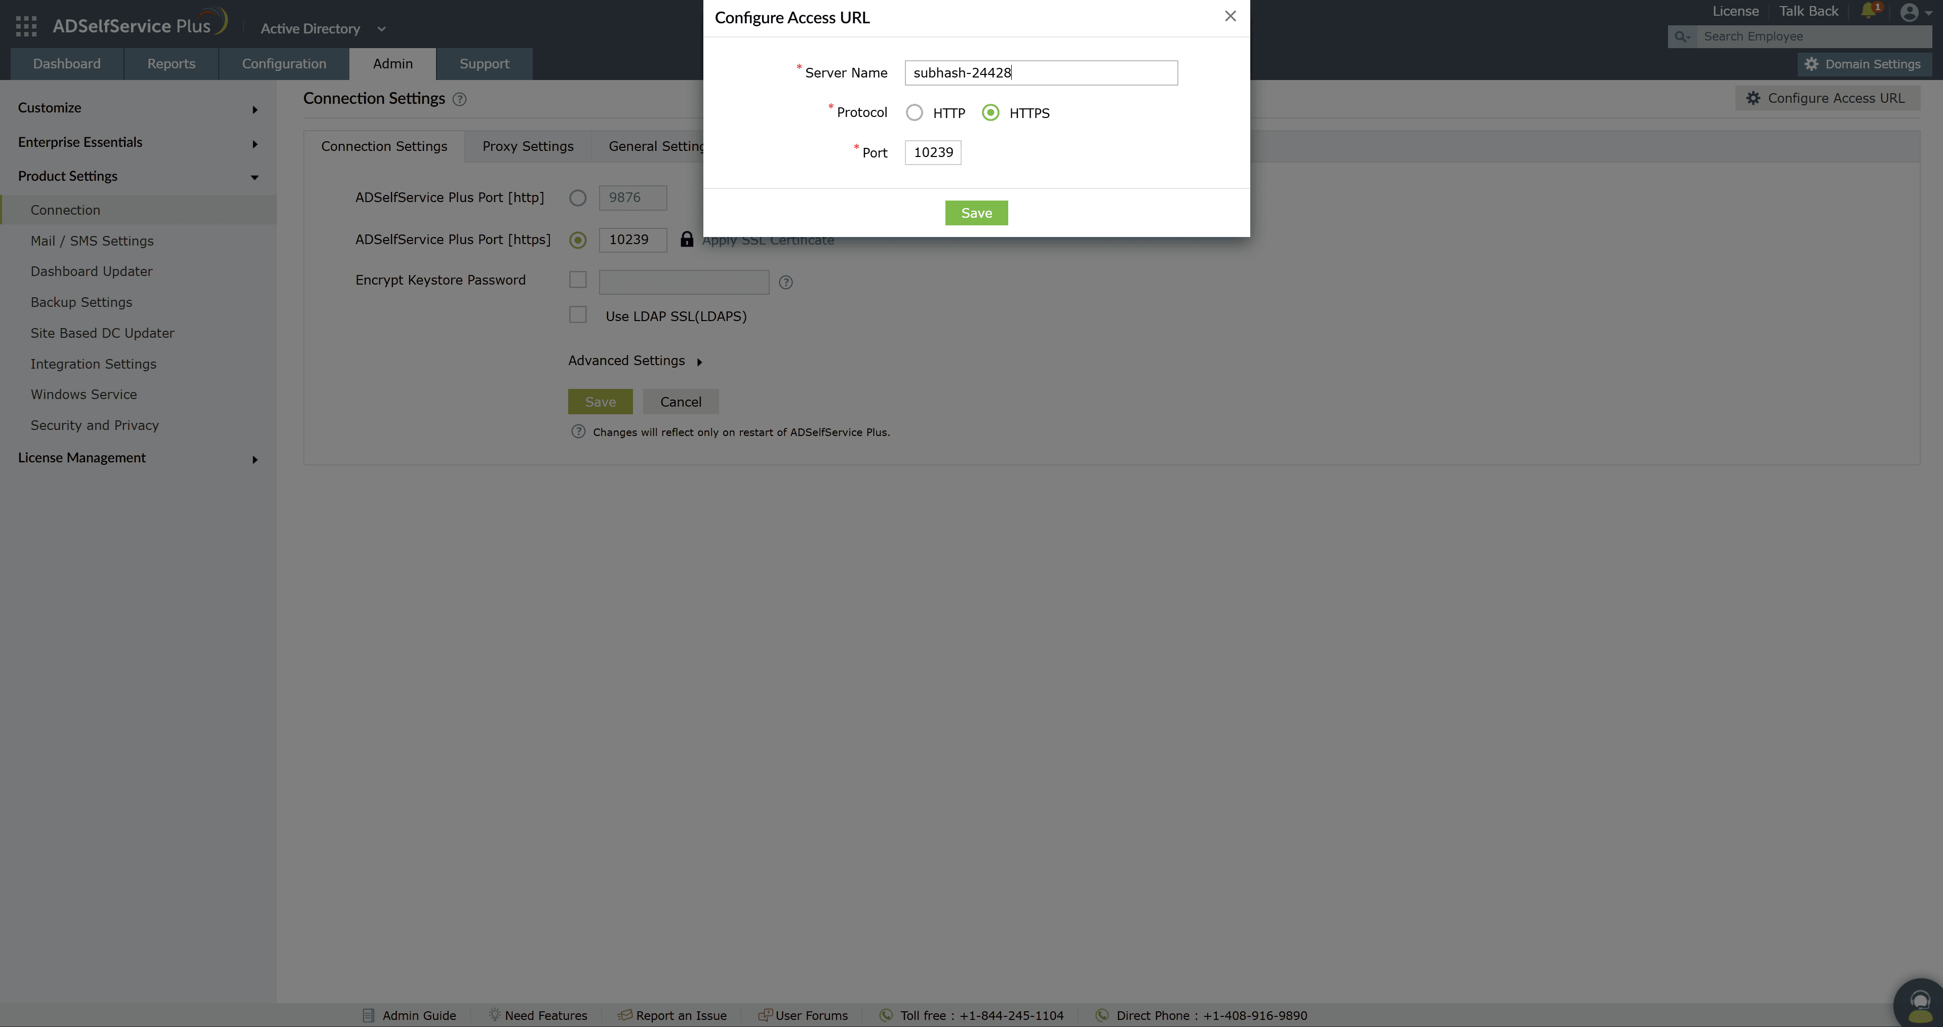Viewport: 1943px width, 1027px height.
Task: Open the user profile avatar menu
Action: [1909, 12]
